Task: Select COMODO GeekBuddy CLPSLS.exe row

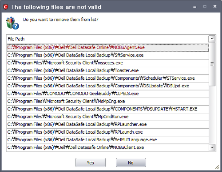Action: click(x=107, y=94)
